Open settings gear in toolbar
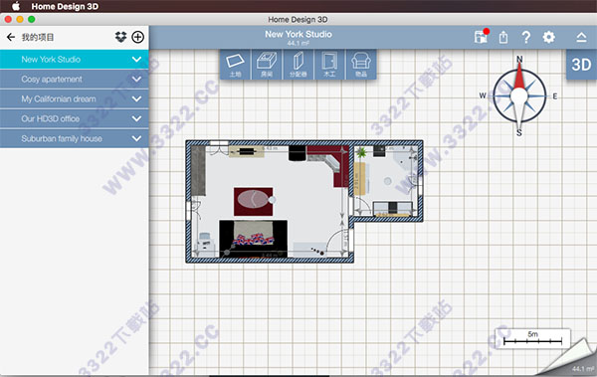Image resolution: width=597 pixels, height=377 pixels. pyautogui.click(x=548, y=38)
